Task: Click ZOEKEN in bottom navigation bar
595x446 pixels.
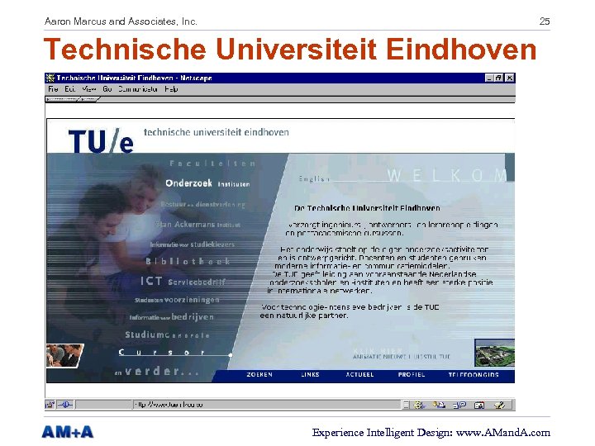Action: (x=259, y=375)
